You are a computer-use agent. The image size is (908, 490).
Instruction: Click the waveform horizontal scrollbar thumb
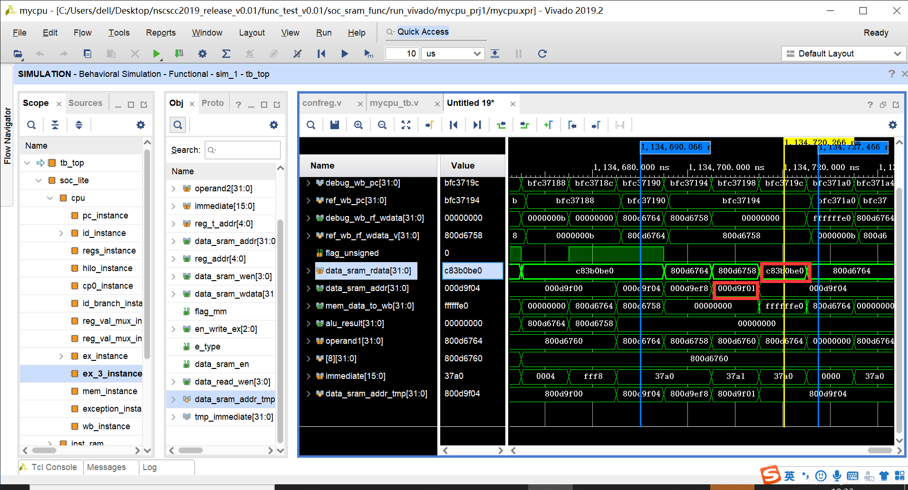pos(880,450)
